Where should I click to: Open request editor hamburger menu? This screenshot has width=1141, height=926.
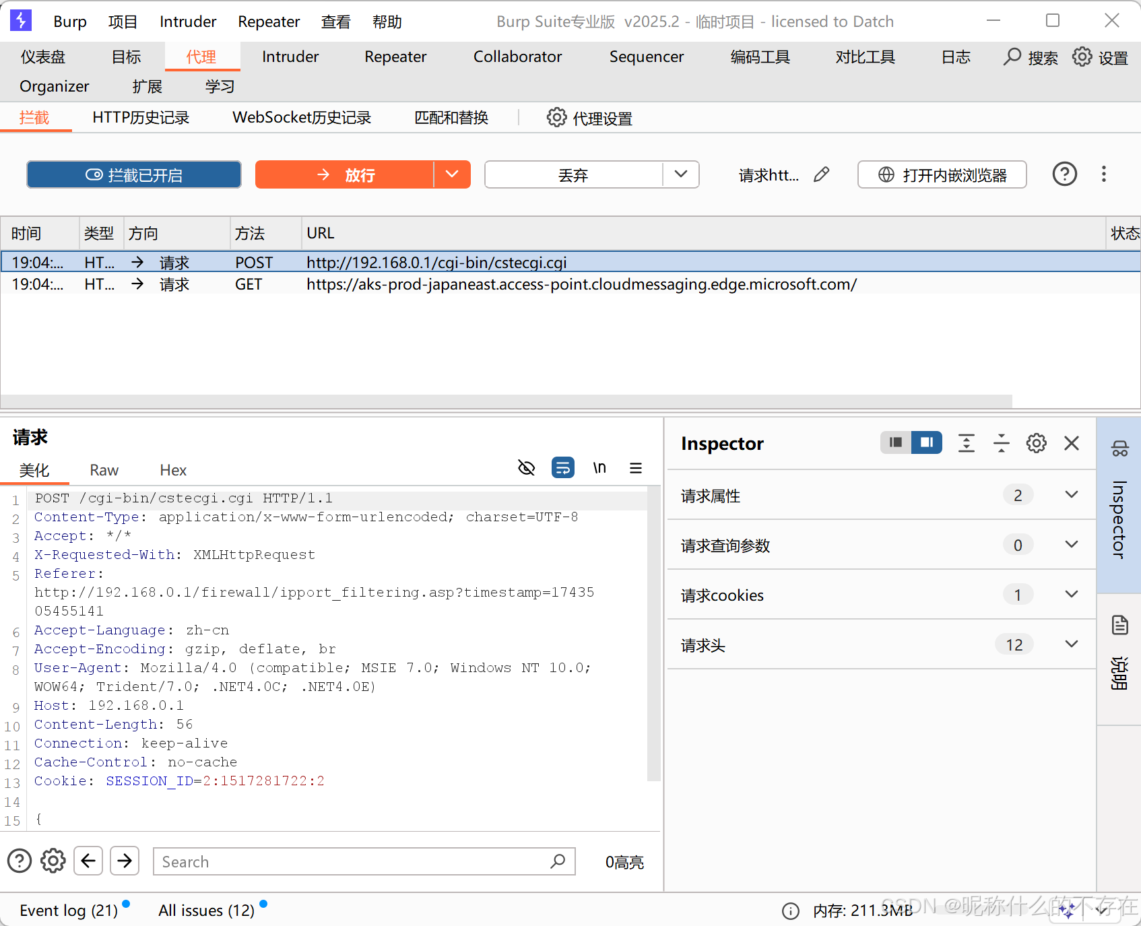[635, 468]
